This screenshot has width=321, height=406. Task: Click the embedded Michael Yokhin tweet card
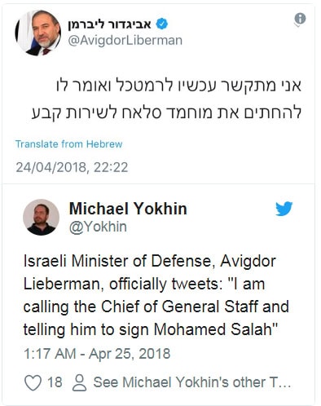point(159,293)
